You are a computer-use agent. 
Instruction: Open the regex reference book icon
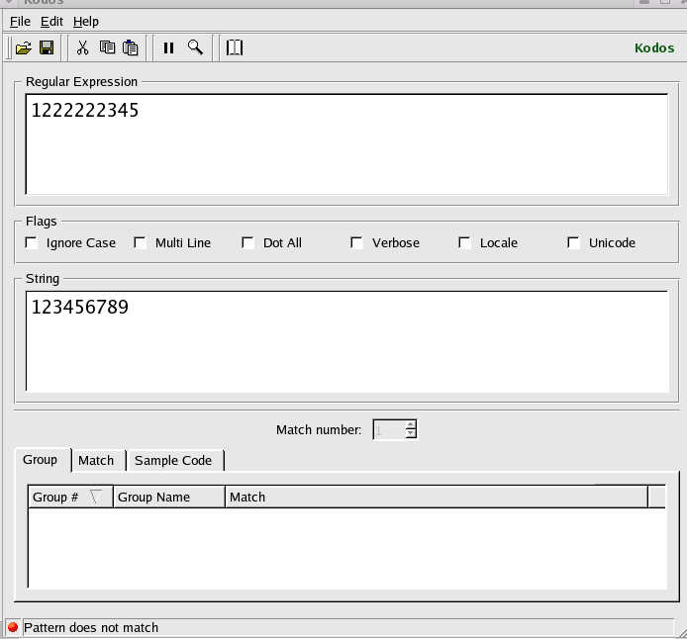[235, 47]
